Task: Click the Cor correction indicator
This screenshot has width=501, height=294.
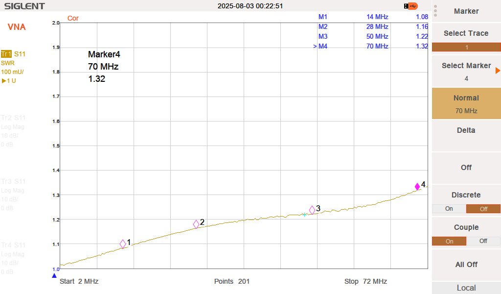Action: click(x=73, y=18)
